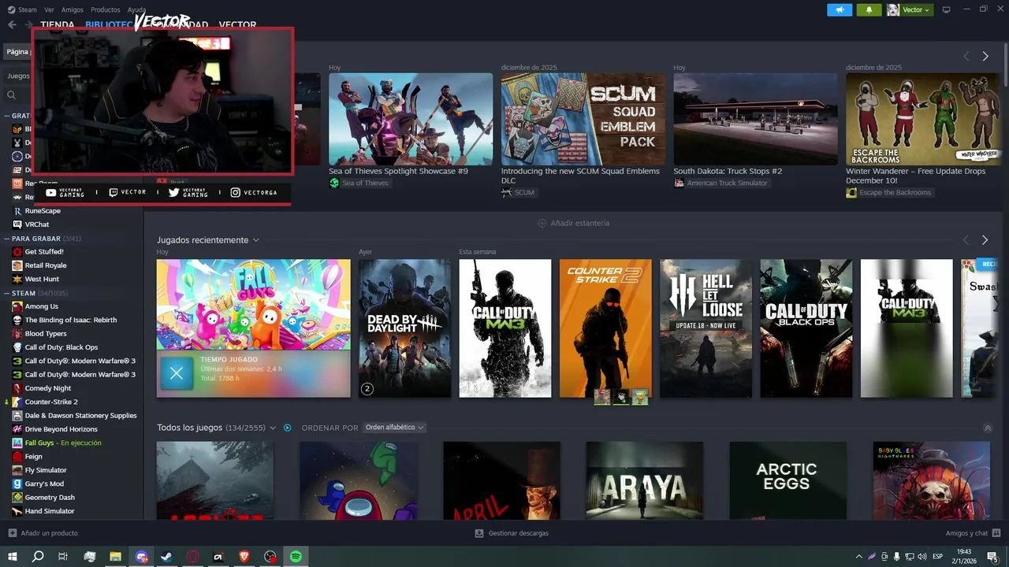
Task: Open the green notifications bell
Action: click(x=869, y=9)
